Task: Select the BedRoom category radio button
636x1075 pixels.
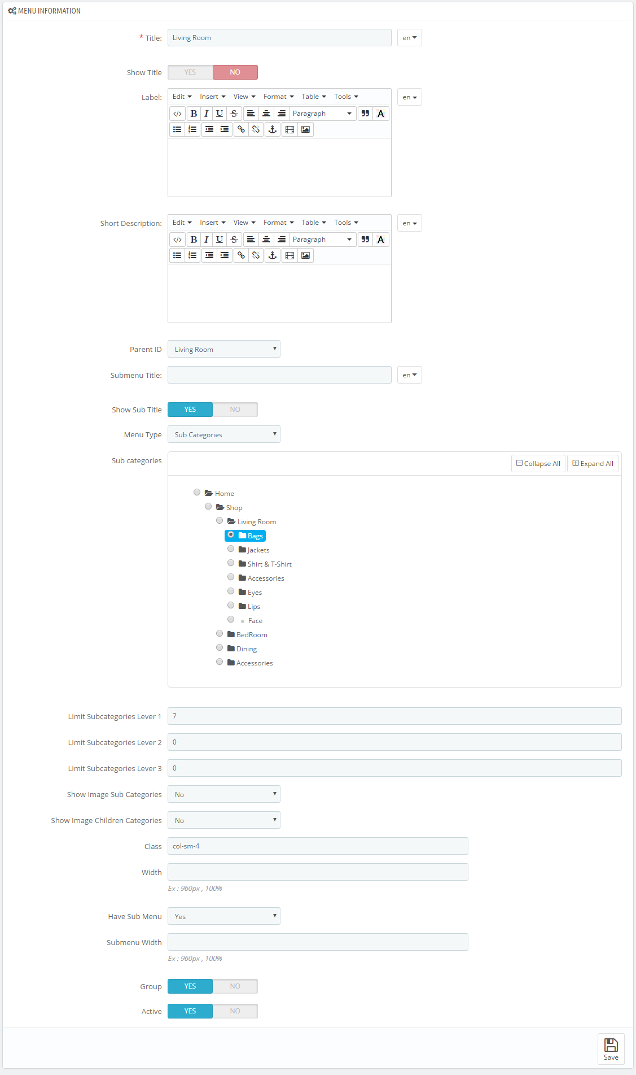Action: [220, 633]
